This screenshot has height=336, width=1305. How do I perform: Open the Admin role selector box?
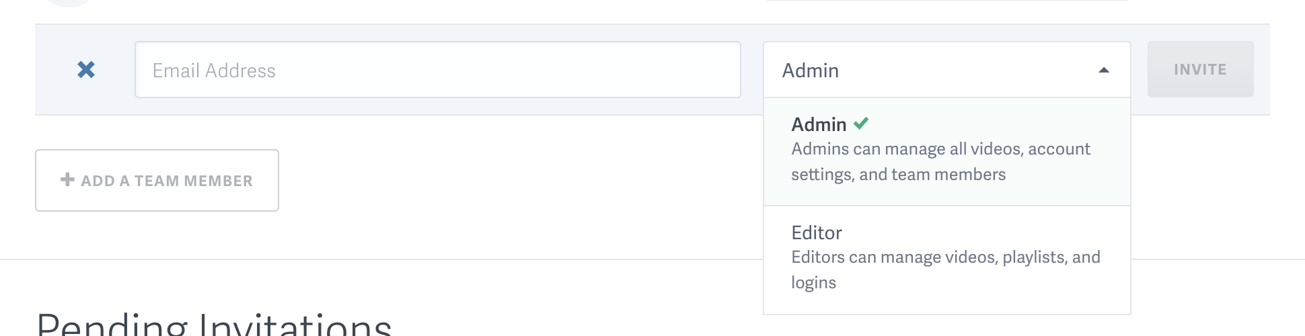tap(946, 70)
